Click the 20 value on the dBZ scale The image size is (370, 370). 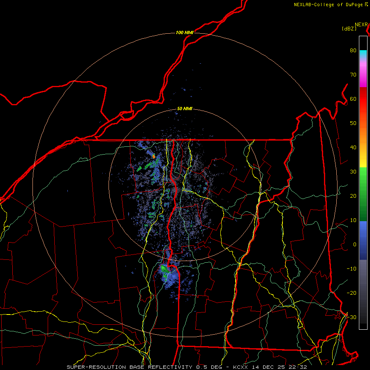coord(353,196)
